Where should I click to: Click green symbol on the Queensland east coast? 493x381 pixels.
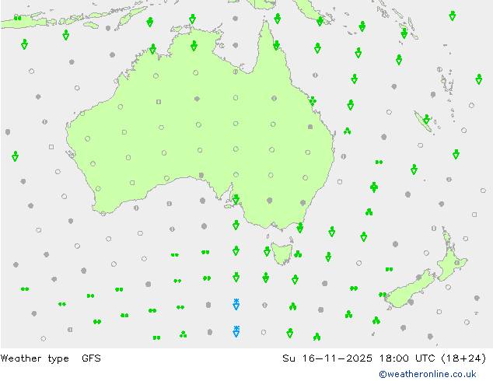313,101
